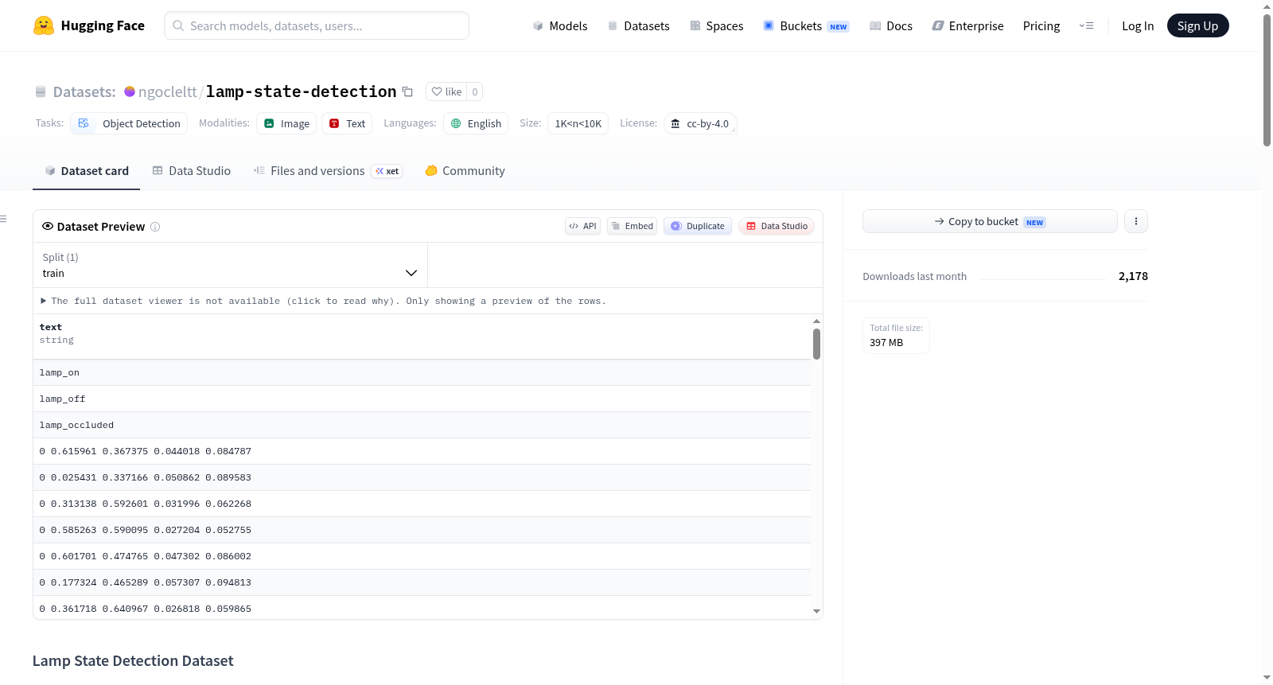1273x685 pixels.
Task: Open the Docs navigation item
Action: (891, 25)
